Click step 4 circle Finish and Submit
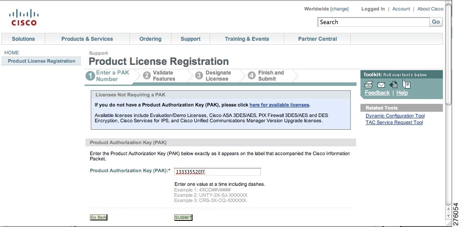Screen dimensions: 460x227 (x=251, y=76)
